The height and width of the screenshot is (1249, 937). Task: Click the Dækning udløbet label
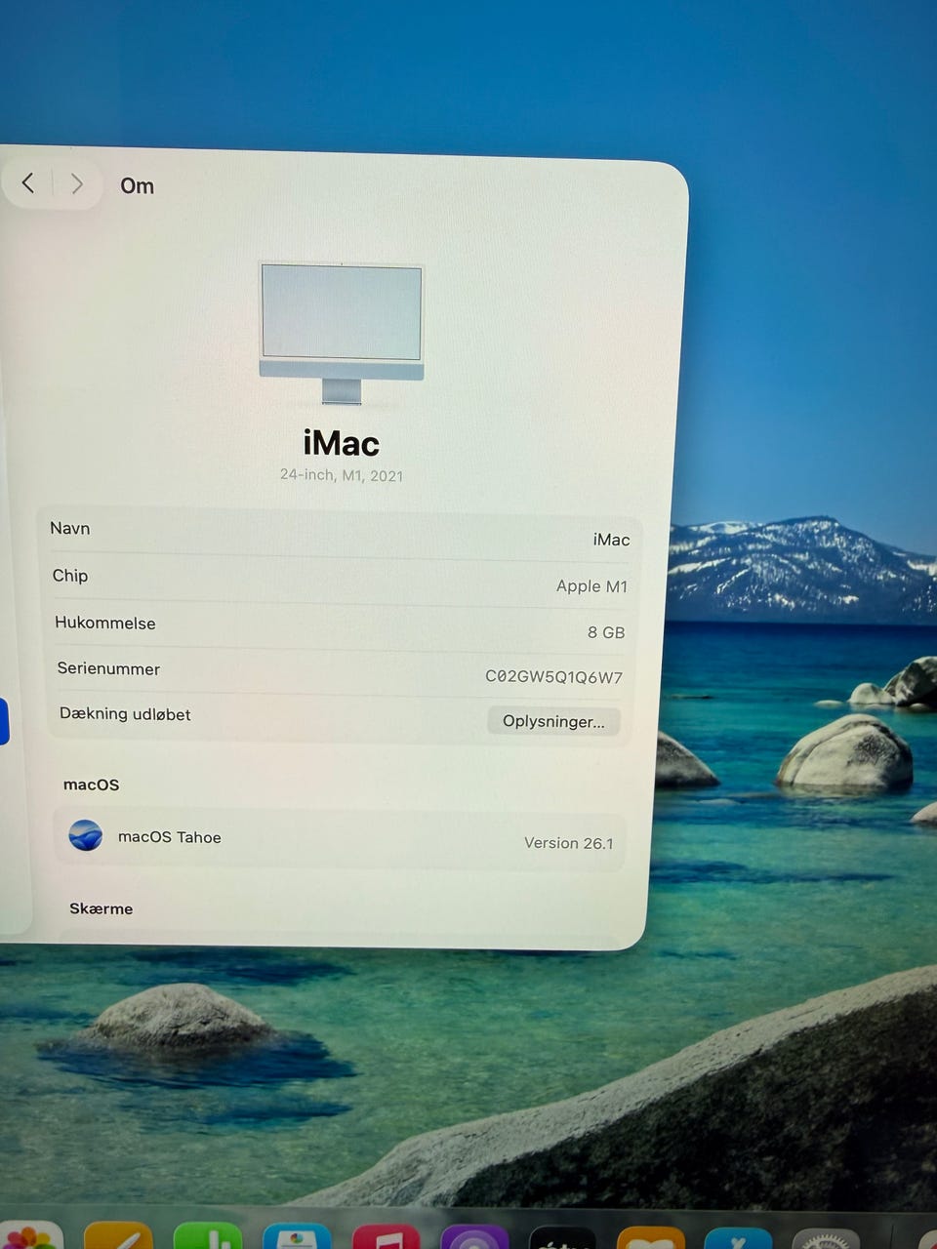tap(125, 713)
